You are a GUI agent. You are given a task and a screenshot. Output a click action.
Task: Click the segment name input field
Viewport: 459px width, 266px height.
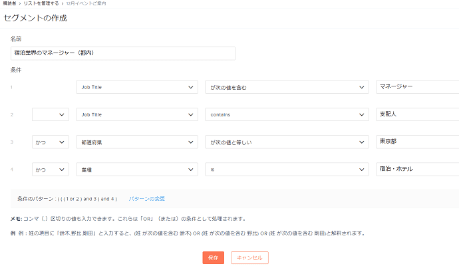(x=123, y=53)
